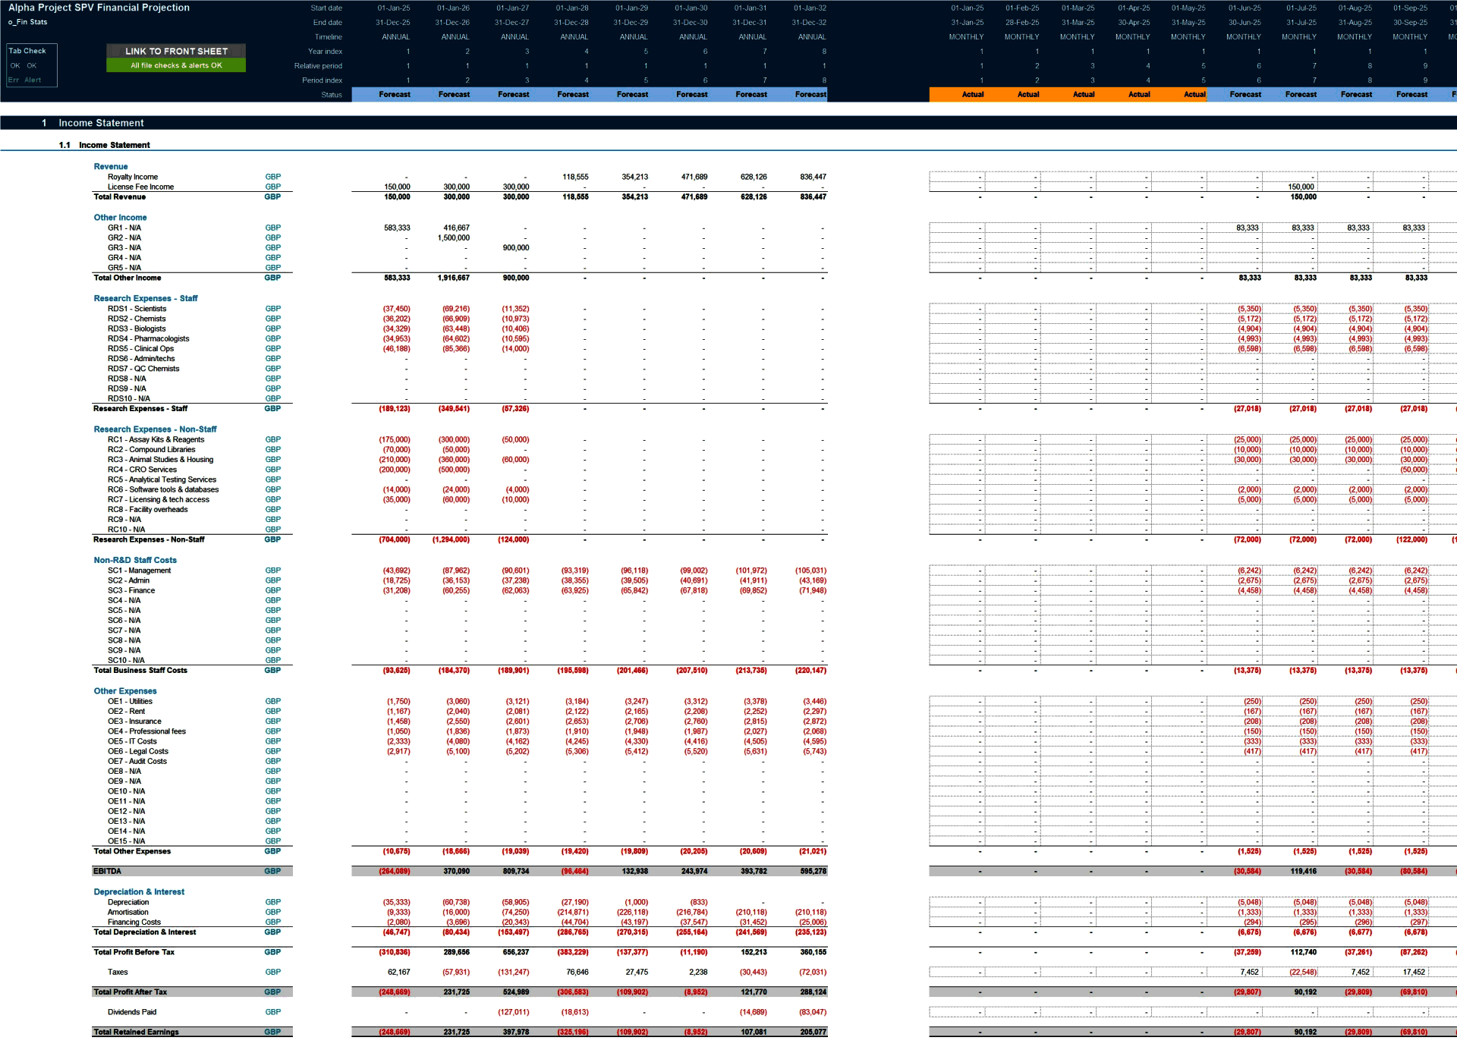The width and height of the screenshot is (1457, 1050).
Task: Click the LINK TO FRONT SHEET button
Action: [176, 51]
